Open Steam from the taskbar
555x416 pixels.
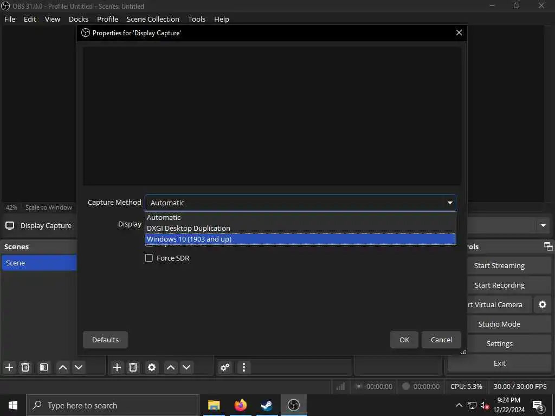point(267,405)
